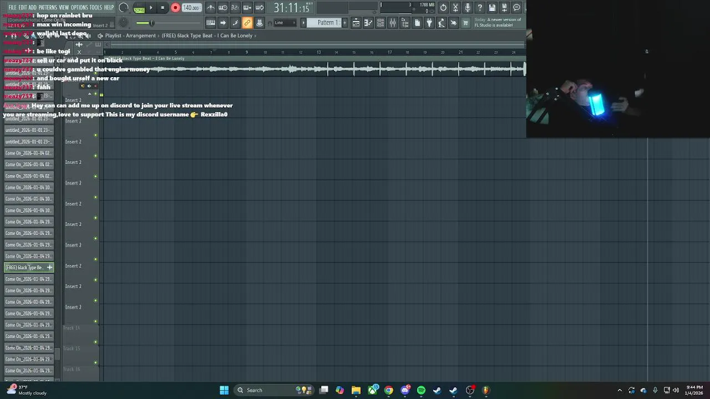The width and height of the screenshot is (710, 399).
Task: Click the speaker icon before Playlist title
Action: click(x=100, y=35)
